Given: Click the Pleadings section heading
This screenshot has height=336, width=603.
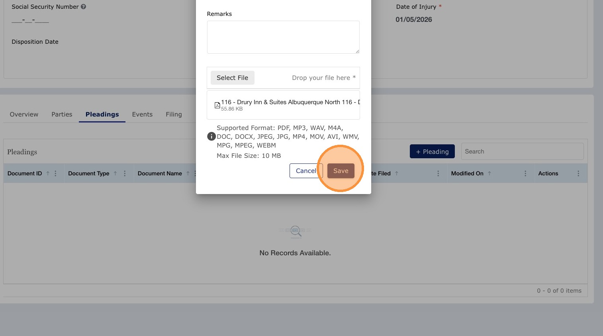Looking at the screenshot, I should coord(22,152).
